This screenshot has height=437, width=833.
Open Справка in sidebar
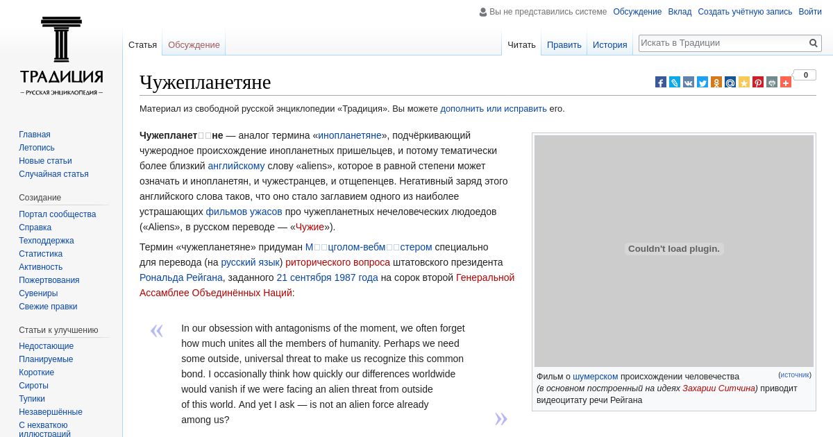(35, 228)
